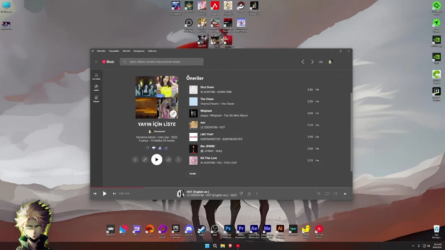Add Whiplash to the playlist

(x=317, y=113)
